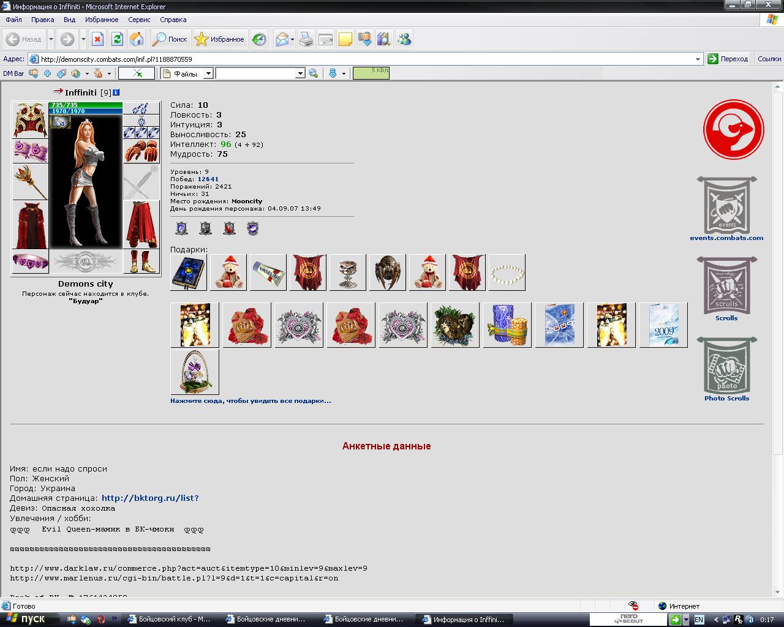784x627 pixels.
Task: Click the DM Bar magnifier search icon
Action: (314, 73)
